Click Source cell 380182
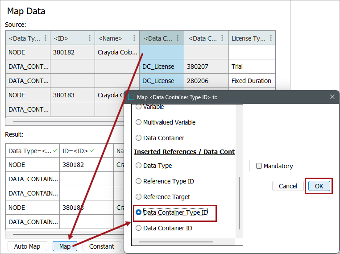 click(73, 52)
